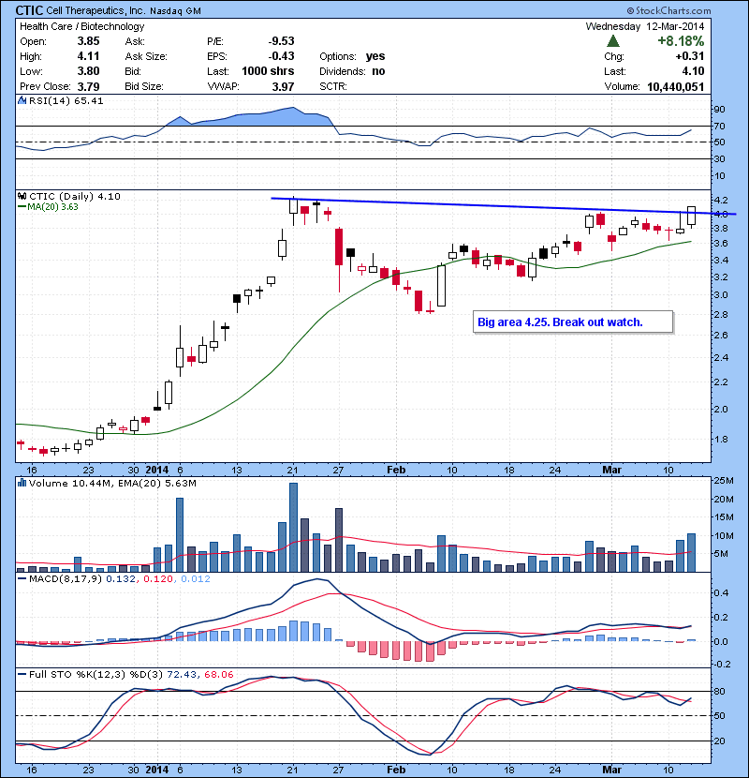This screenshot has width=749, height=778.
Task: Click the Bid Size label
Action: pyautogui.click(x=144, y=86)
